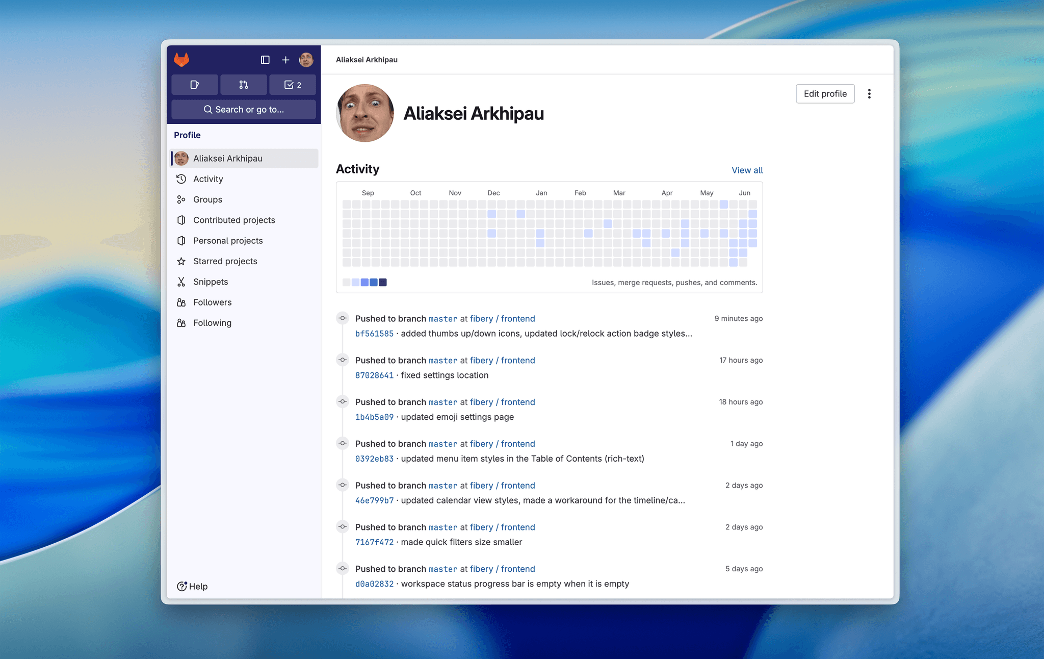Open Snippets from the sidebar

coord(211,282)
